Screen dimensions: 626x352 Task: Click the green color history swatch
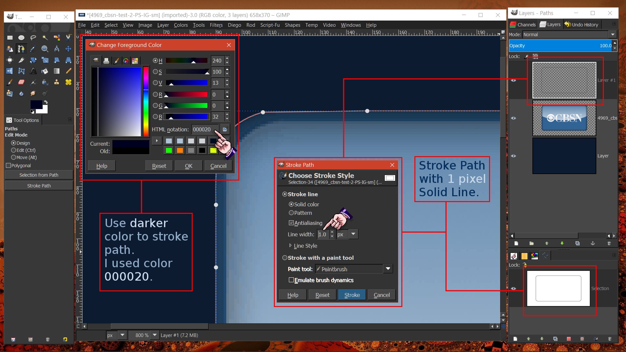coord(169,150)
